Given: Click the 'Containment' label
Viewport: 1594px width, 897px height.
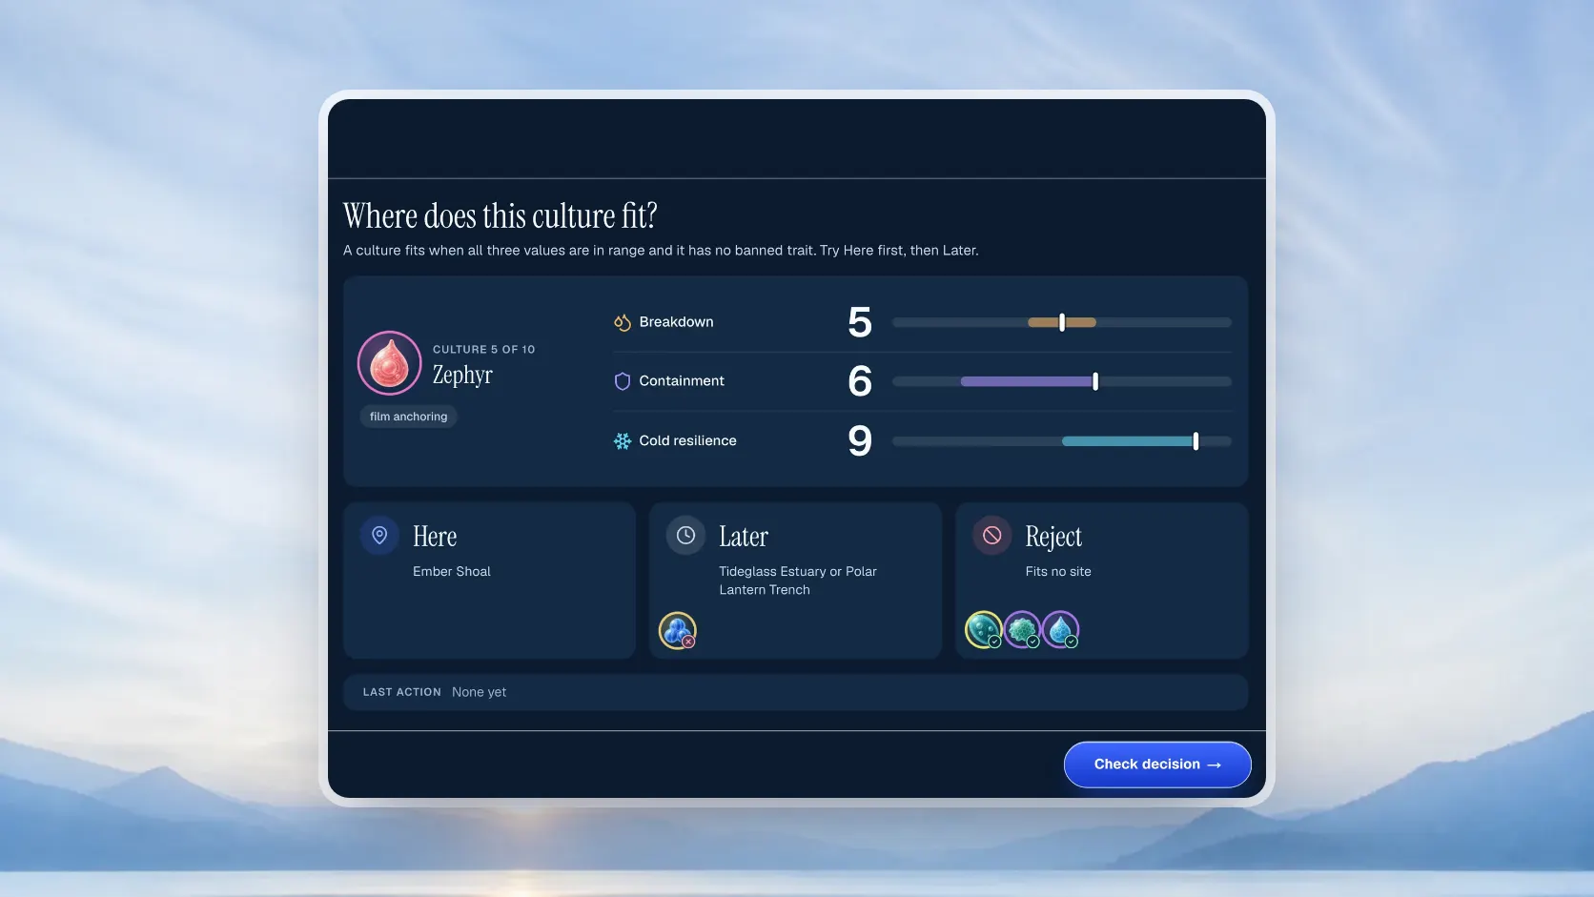Looking at the screenshot, I should (x=682, y=381).
